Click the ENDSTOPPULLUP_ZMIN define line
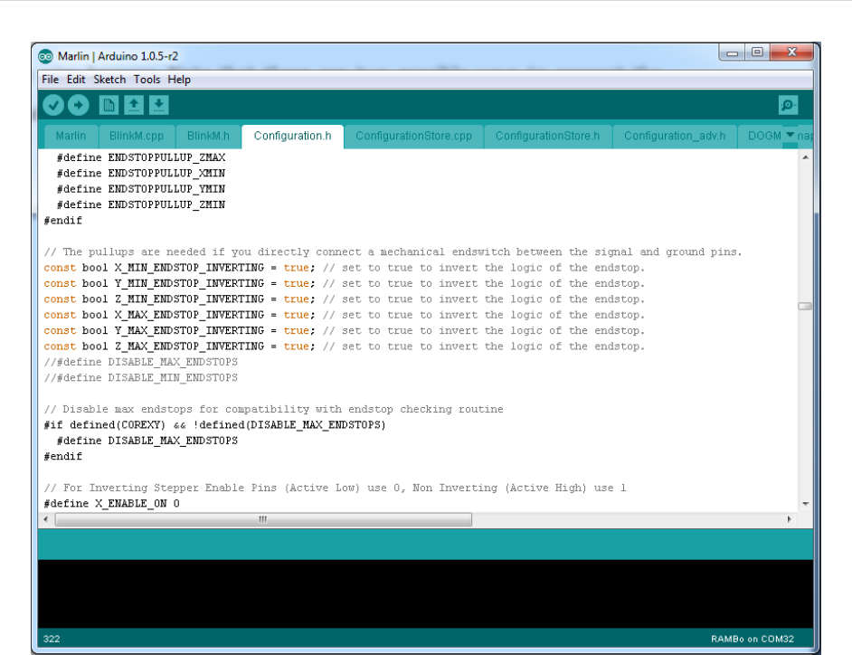Viewport: 852px width, 655px height. pos(141,205)
